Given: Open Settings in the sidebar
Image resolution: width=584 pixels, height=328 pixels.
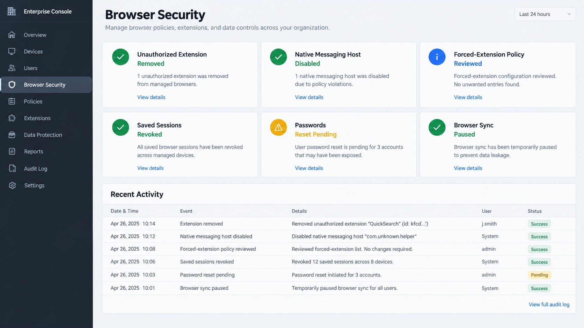Looking at the screenshot, I should (46, 185).
